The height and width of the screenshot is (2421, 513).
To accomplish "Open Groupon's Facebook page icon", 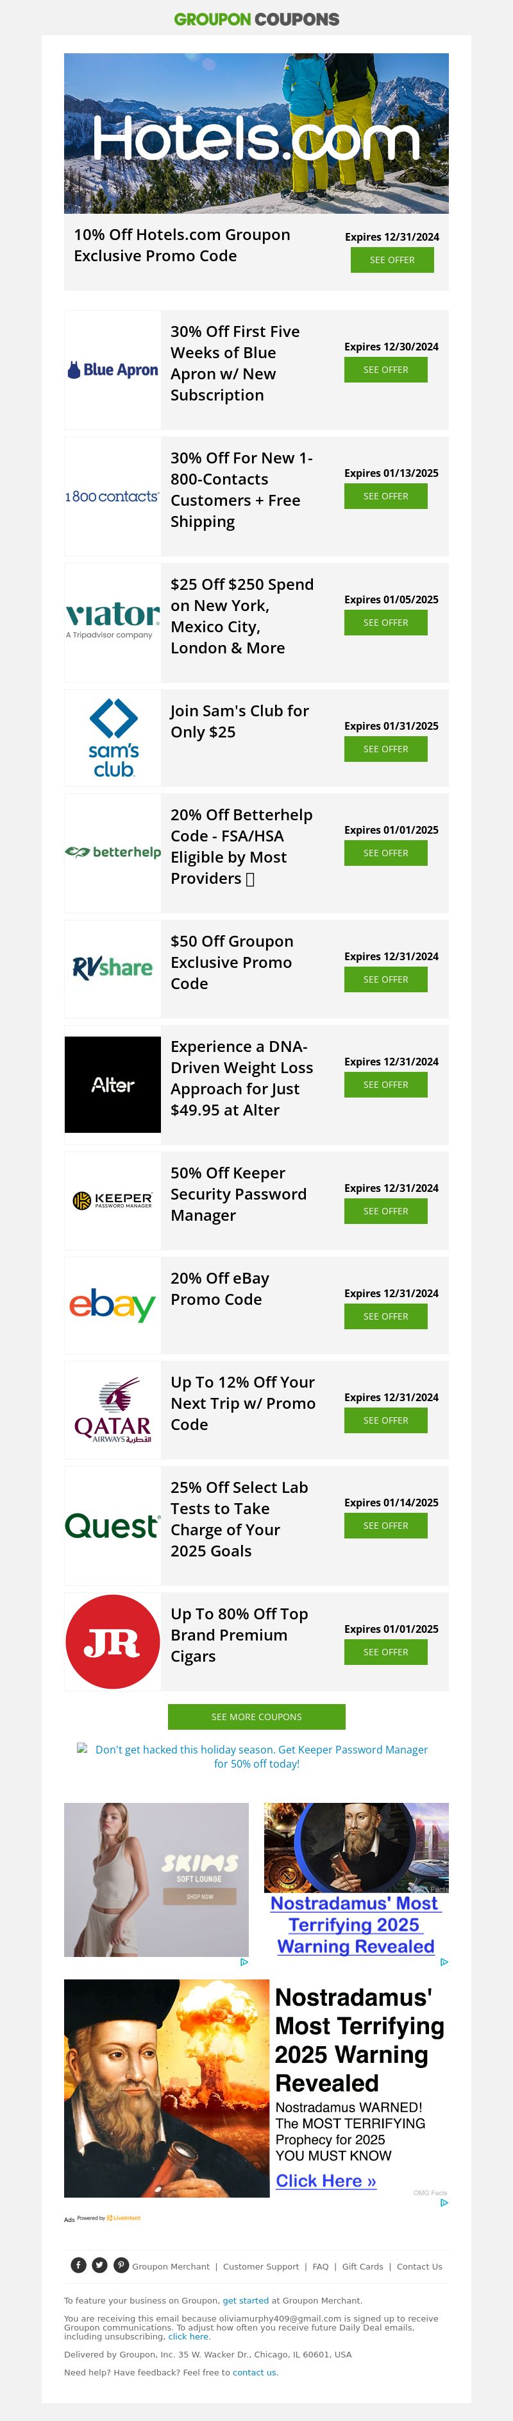I will click(79, 2265).
